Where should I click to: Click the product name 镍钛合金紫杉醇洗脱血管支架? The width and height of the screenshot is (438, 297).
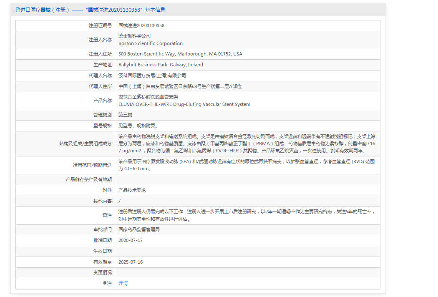click(149, 97)
